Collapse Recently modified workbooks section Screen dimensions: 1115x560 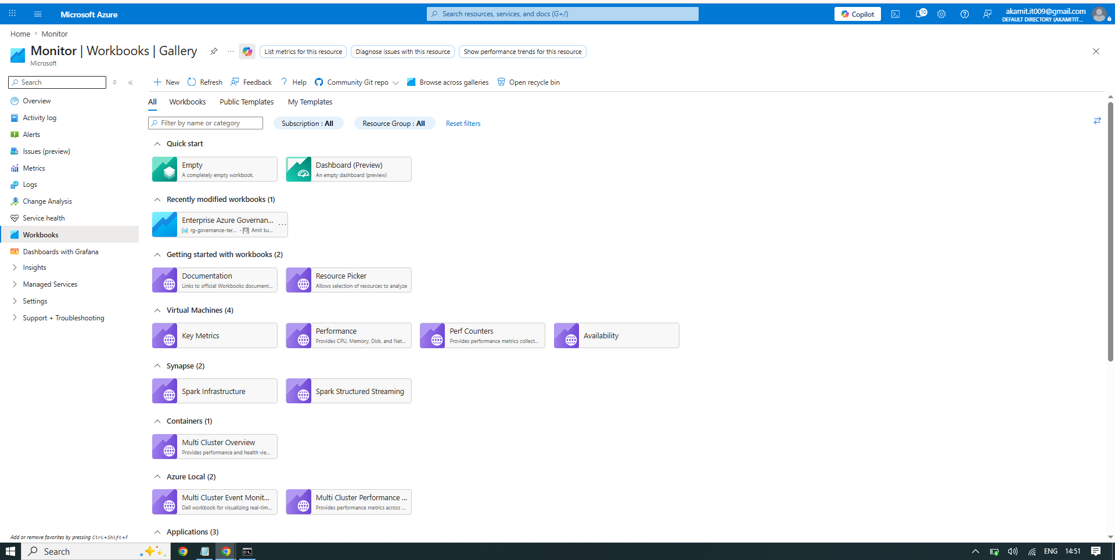(157, 200)
